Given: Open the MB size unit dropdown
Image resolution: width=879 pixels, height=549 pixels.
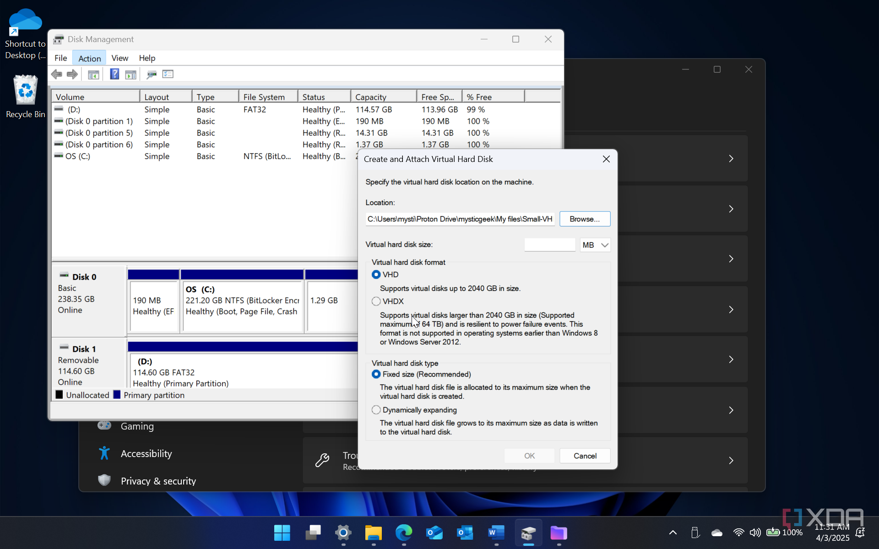Looking at the screenshot, I should [595, 245].
